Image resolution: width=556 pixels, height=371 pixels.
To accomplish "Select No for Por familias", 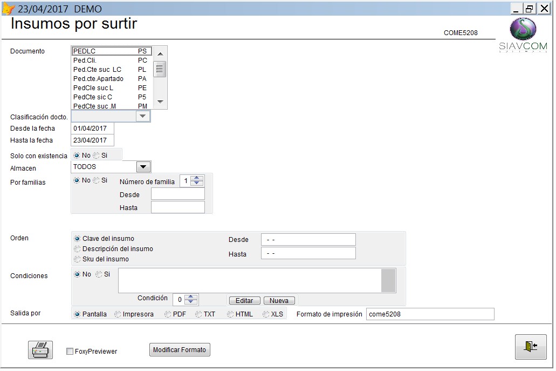I will click(82, 180).
